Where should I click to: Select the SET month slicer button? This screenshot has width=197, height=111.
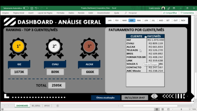click(x=168, y=20)
